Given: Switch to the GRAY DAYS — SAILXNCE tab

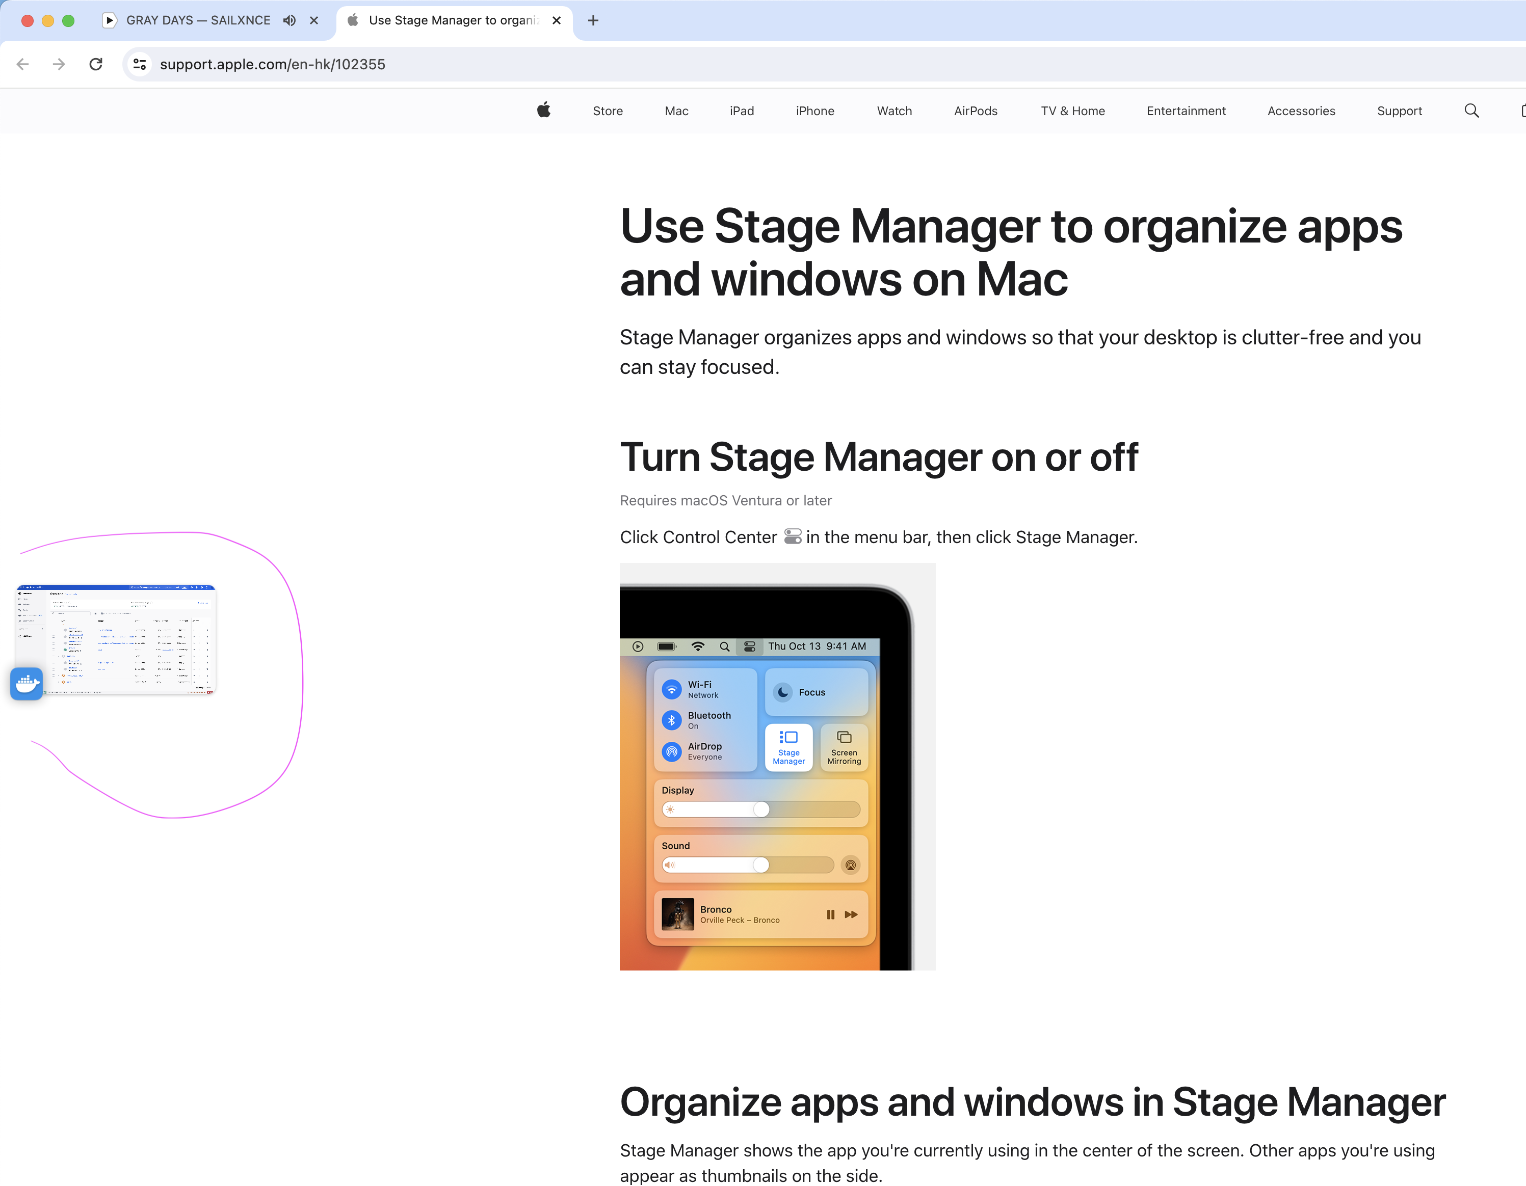Looking at the screenshot, I should coord(198,20).
